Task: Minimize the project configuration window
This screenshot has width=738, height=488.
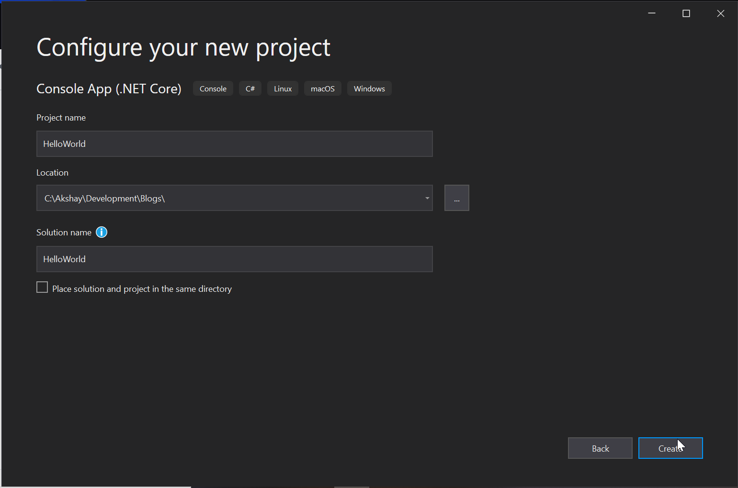Action: click(652, 13)
